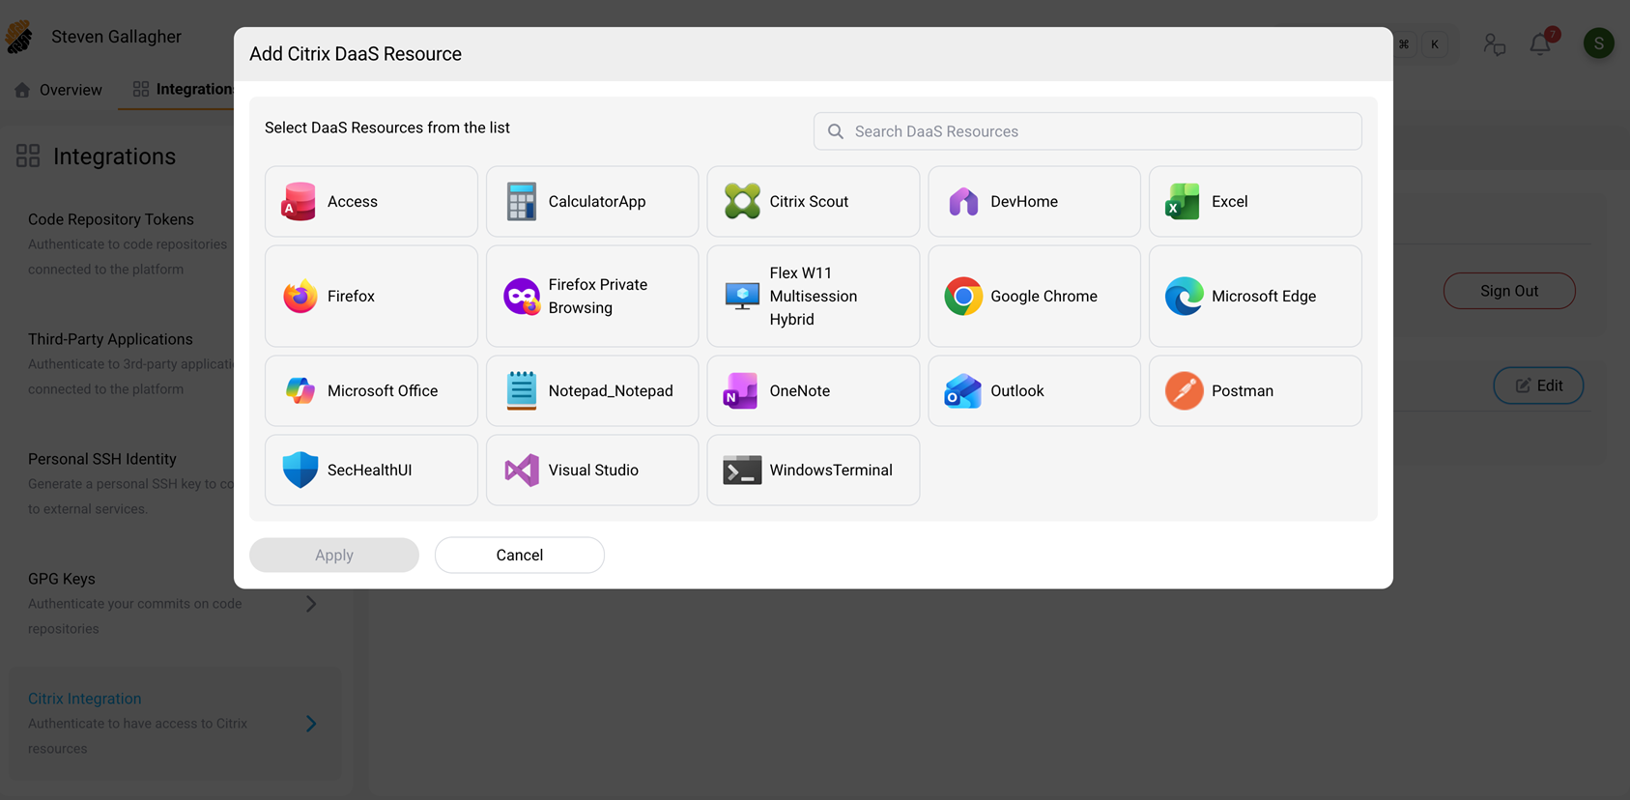Image resolution: width=1630 pixels, height=800 pixels.
Task: Select the Visual Studio resource label
Action: (593, 471)
